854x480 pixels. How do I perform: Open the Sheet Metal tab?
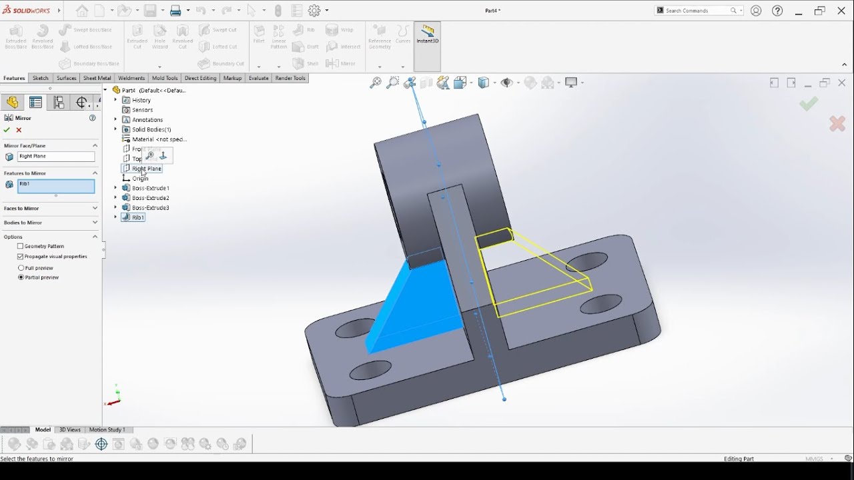pyautogui.click(x=97, y=78)
